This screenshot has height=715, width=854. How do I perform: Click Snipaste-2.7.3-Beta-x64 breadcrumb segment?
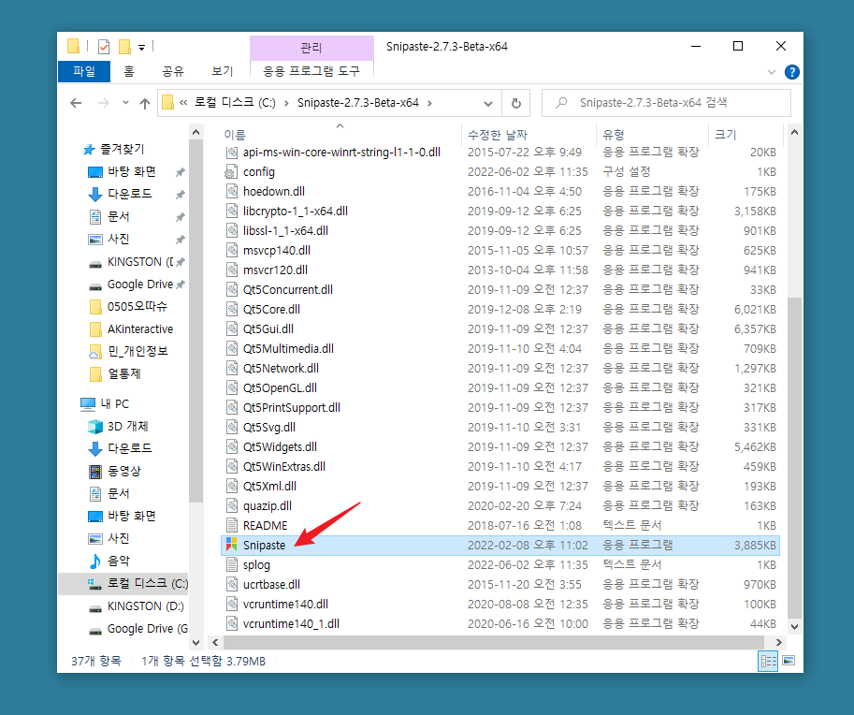358,103
